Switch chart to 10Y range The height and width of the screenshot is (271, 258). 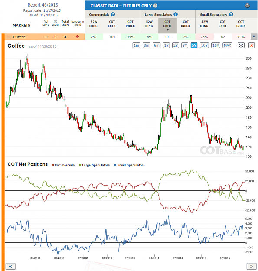tap(204, 46)
